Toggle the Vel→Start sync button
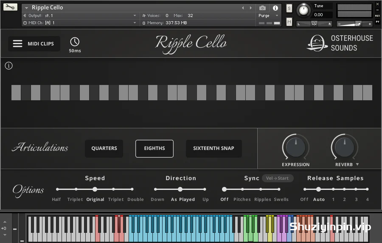 (x=278, y=178)
